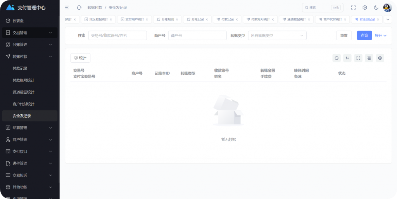This screenshot has width=397, height=199.
Task: Open the 所有转账类型 dropdown
Action: click(x=277, y=35)
